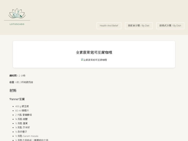This screenshot has width=188, height=141.
Task: Select the 400 g 硬豆腐 ingredient
Action: 22,106
